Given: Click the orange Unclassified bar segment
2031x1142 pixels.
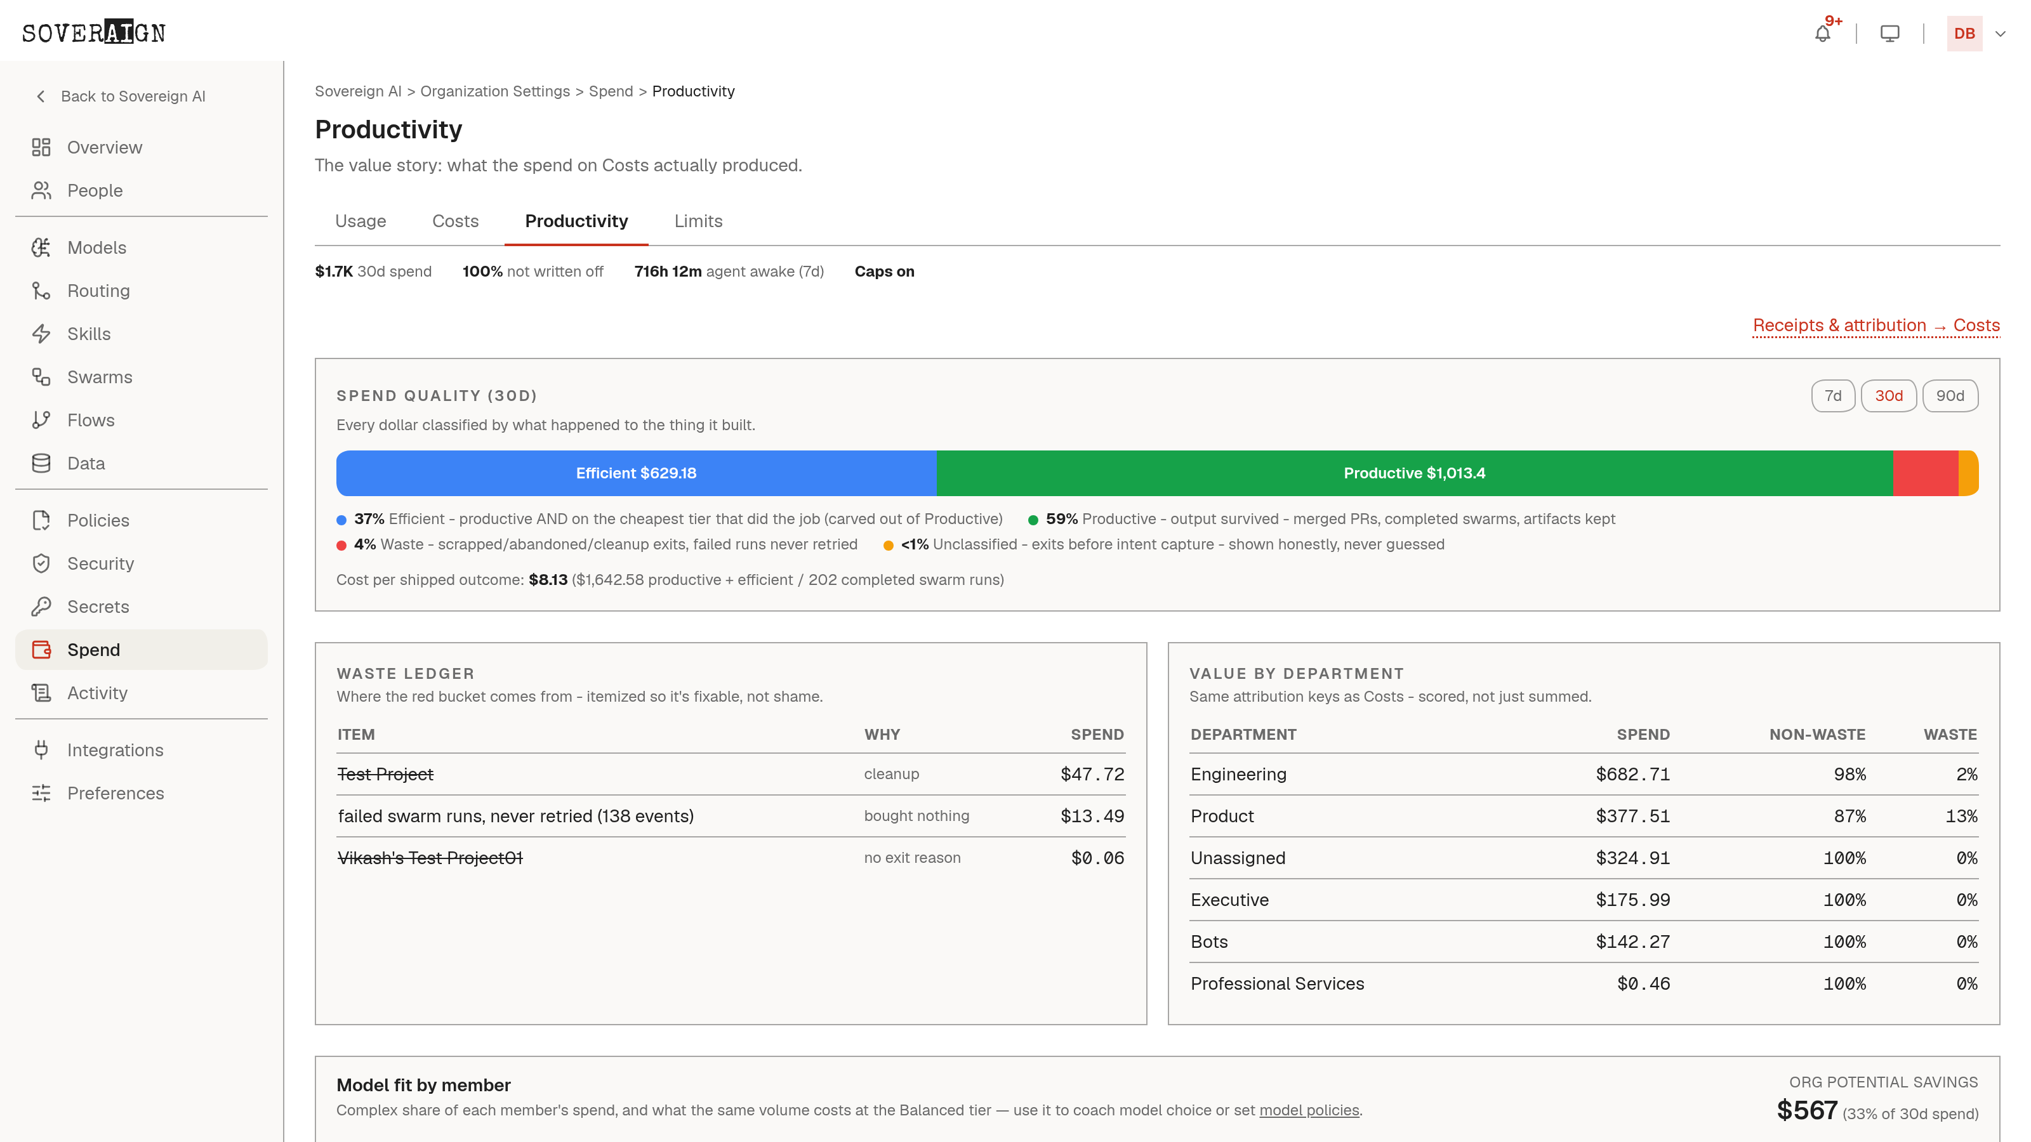Looking at the screenshot, I should tap(1968, 473).
